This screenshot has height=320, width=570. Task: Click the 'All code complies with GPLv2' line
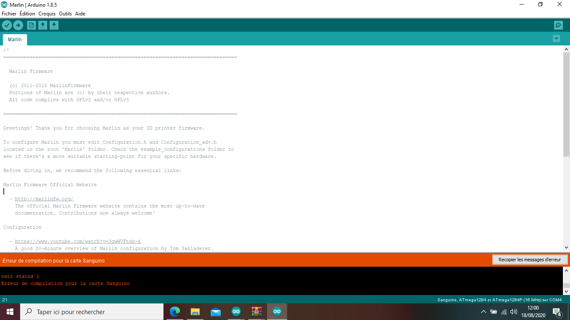click(x=69, y=100)
